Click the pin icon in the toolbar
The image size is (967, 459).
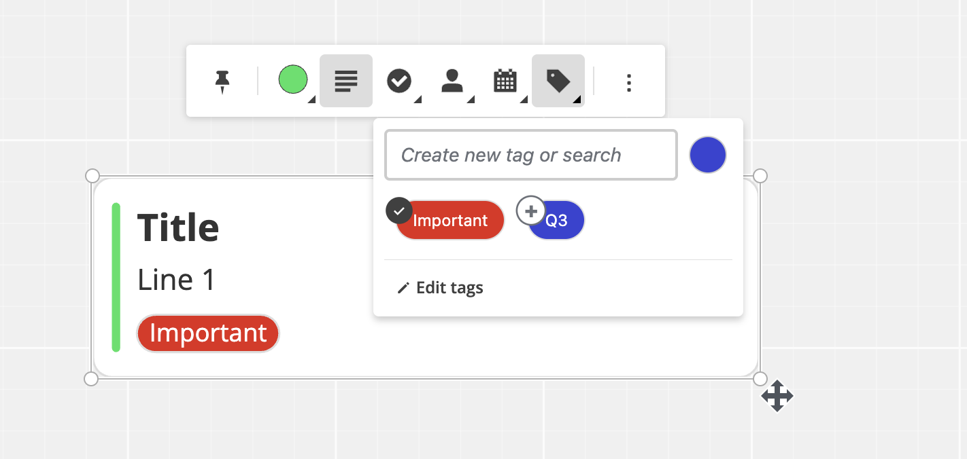[222, 81]
